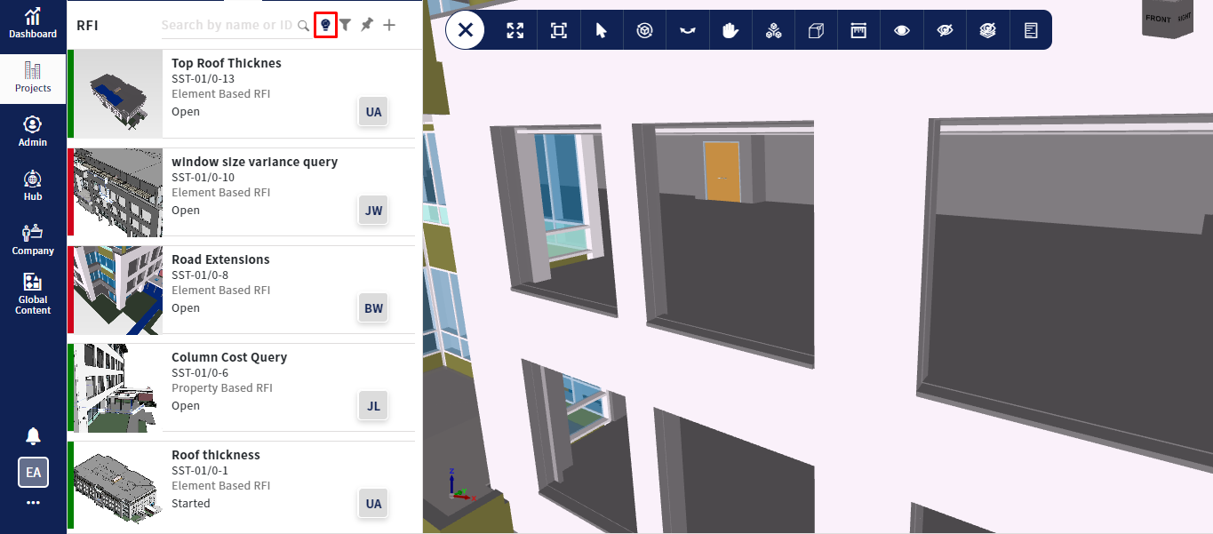Select the arrow pointer tool
The image size is (1213, 534).
click(602, 30)
